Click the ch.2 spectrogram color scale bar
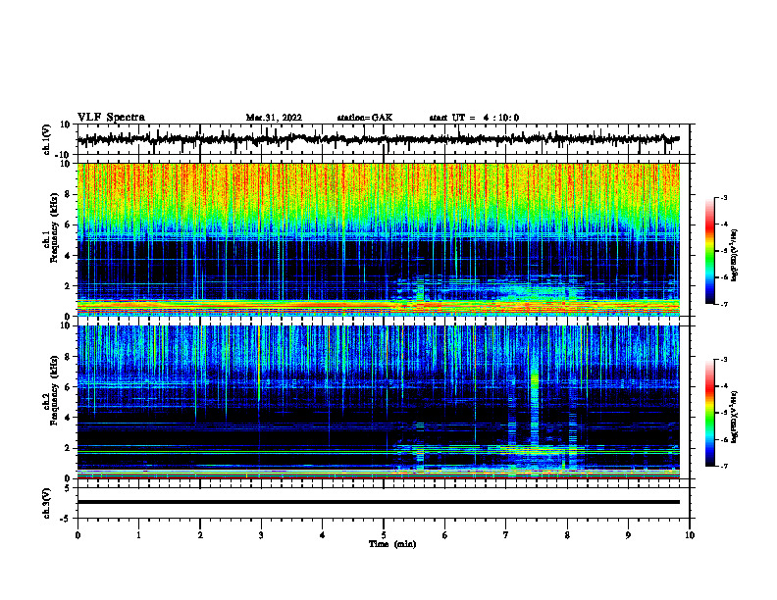Viewport: 777px width, 600px height. (x=709, y=413)
